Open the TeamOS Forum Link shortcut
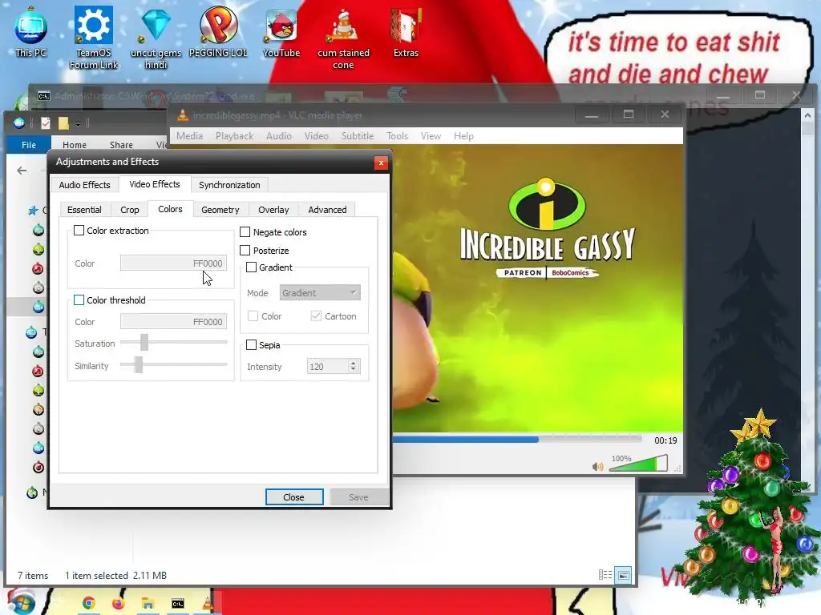 94,38
